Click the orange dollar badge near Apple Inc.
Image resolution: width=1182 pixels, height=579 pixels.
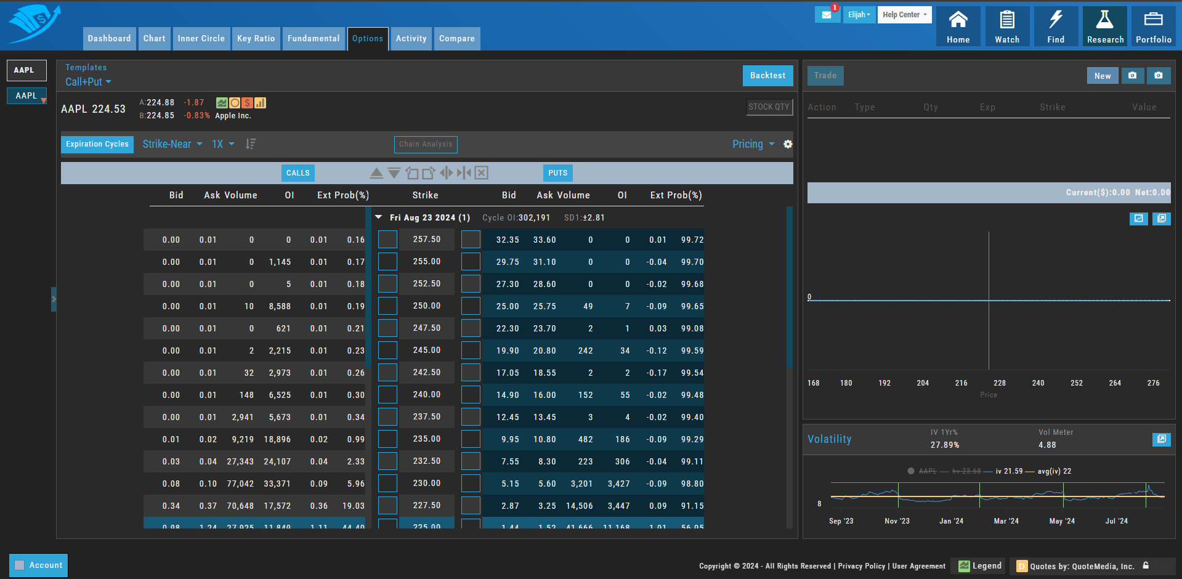pyautogui.click(x=248, y=103)
